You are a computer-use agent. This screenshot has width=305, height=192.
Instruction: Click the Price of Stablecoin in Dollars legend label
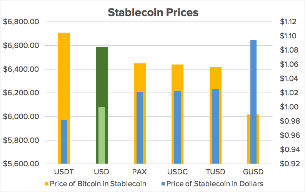215,184
